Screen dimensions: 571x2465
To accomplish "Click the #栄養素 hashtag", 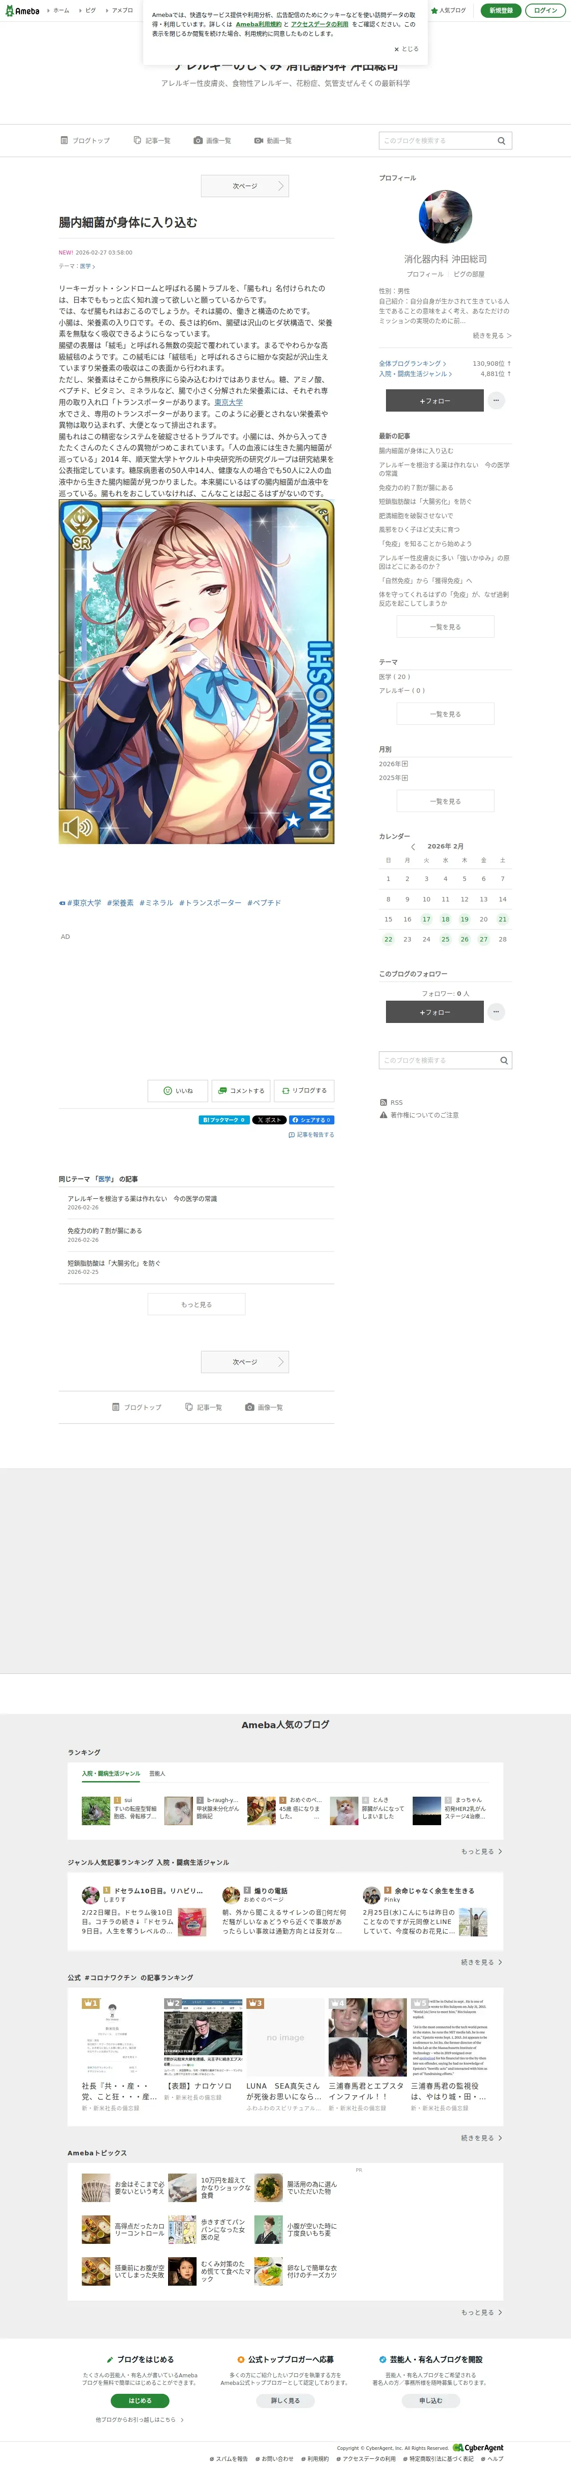I will point(121,902).
